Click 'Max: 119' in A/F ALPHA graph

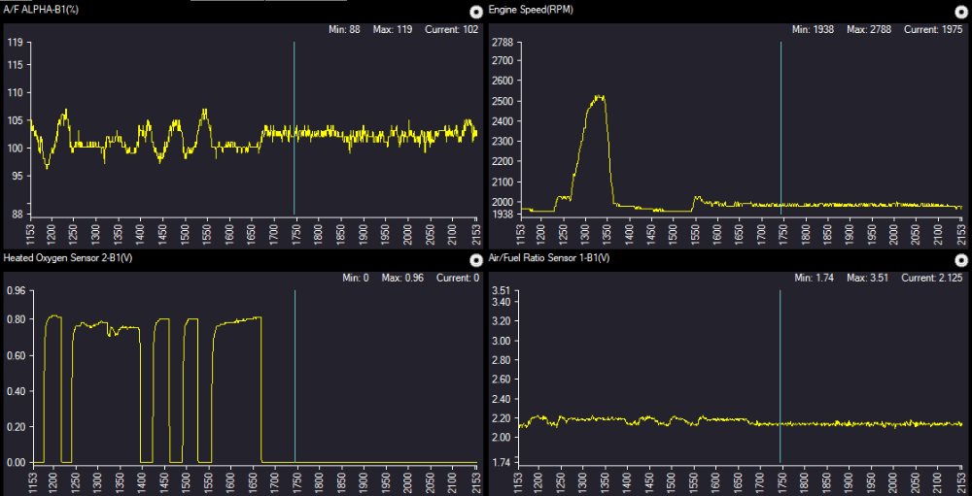[393, 30]
